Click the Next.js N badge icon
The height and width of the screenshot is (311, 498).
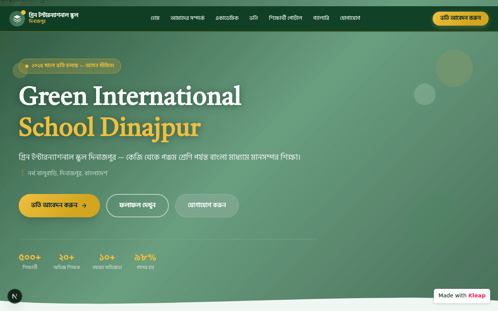15,296
